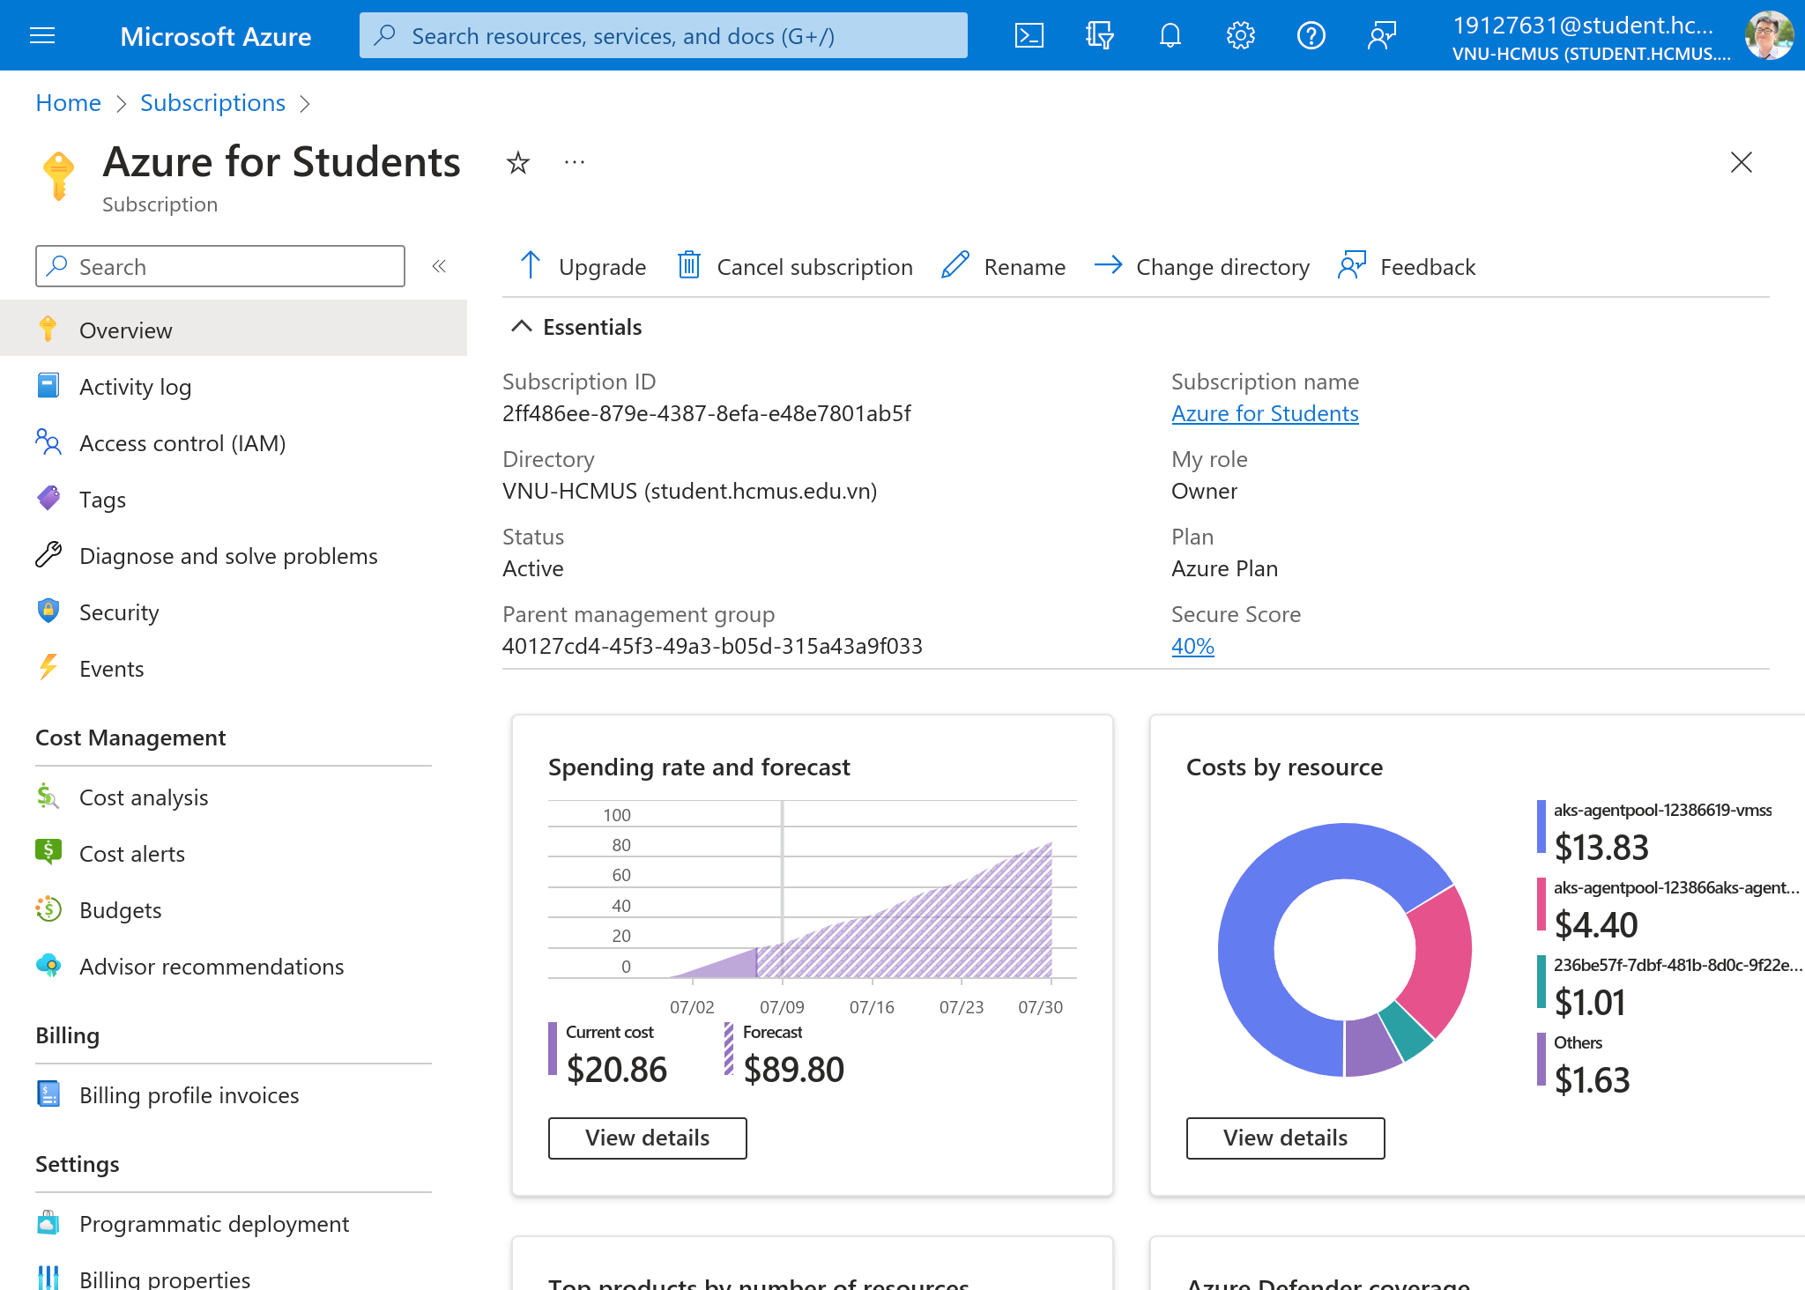Click the Access control people icon

click(48, 441)
